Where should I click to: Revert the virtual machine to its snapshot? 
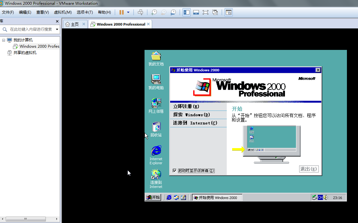(x=164, y=12)
